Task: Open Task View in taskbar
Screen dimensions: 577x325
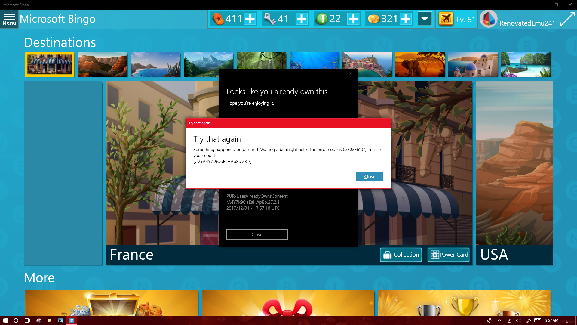Action: (27, 320)
